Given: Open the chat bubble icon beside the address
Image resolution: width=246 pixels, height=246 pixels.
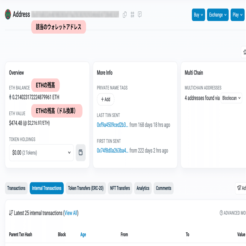Looking at the screenshot, I should [x=140, y=15].
